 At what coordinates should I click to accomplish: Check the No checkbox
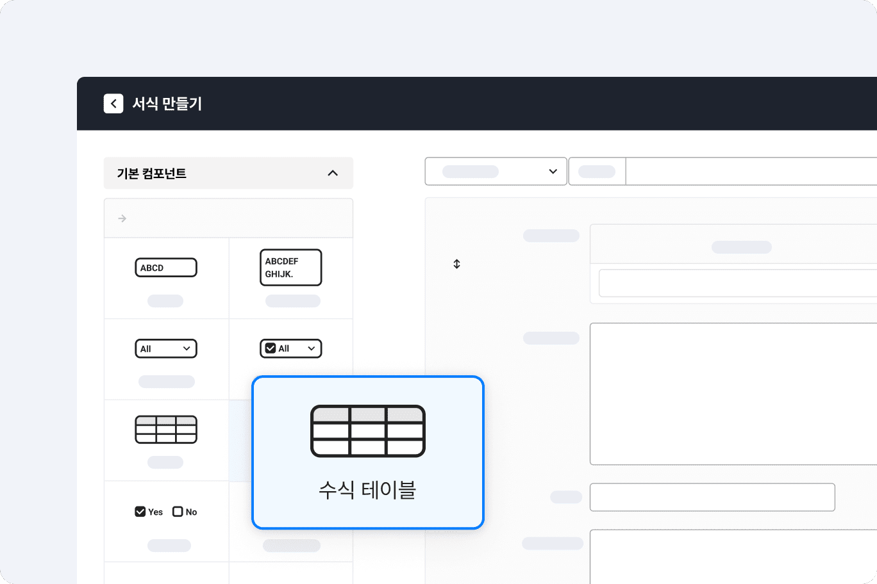tap(178, 512)
